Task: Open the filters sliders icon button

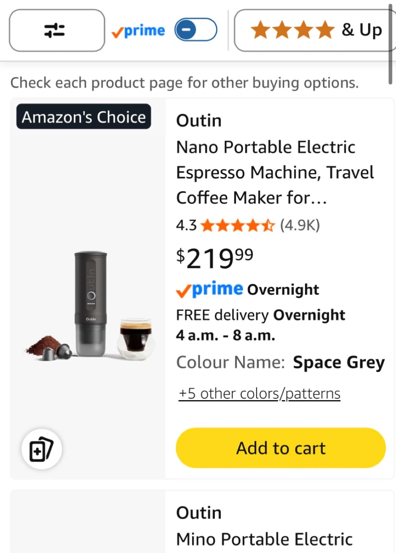Action: (57, 30)
